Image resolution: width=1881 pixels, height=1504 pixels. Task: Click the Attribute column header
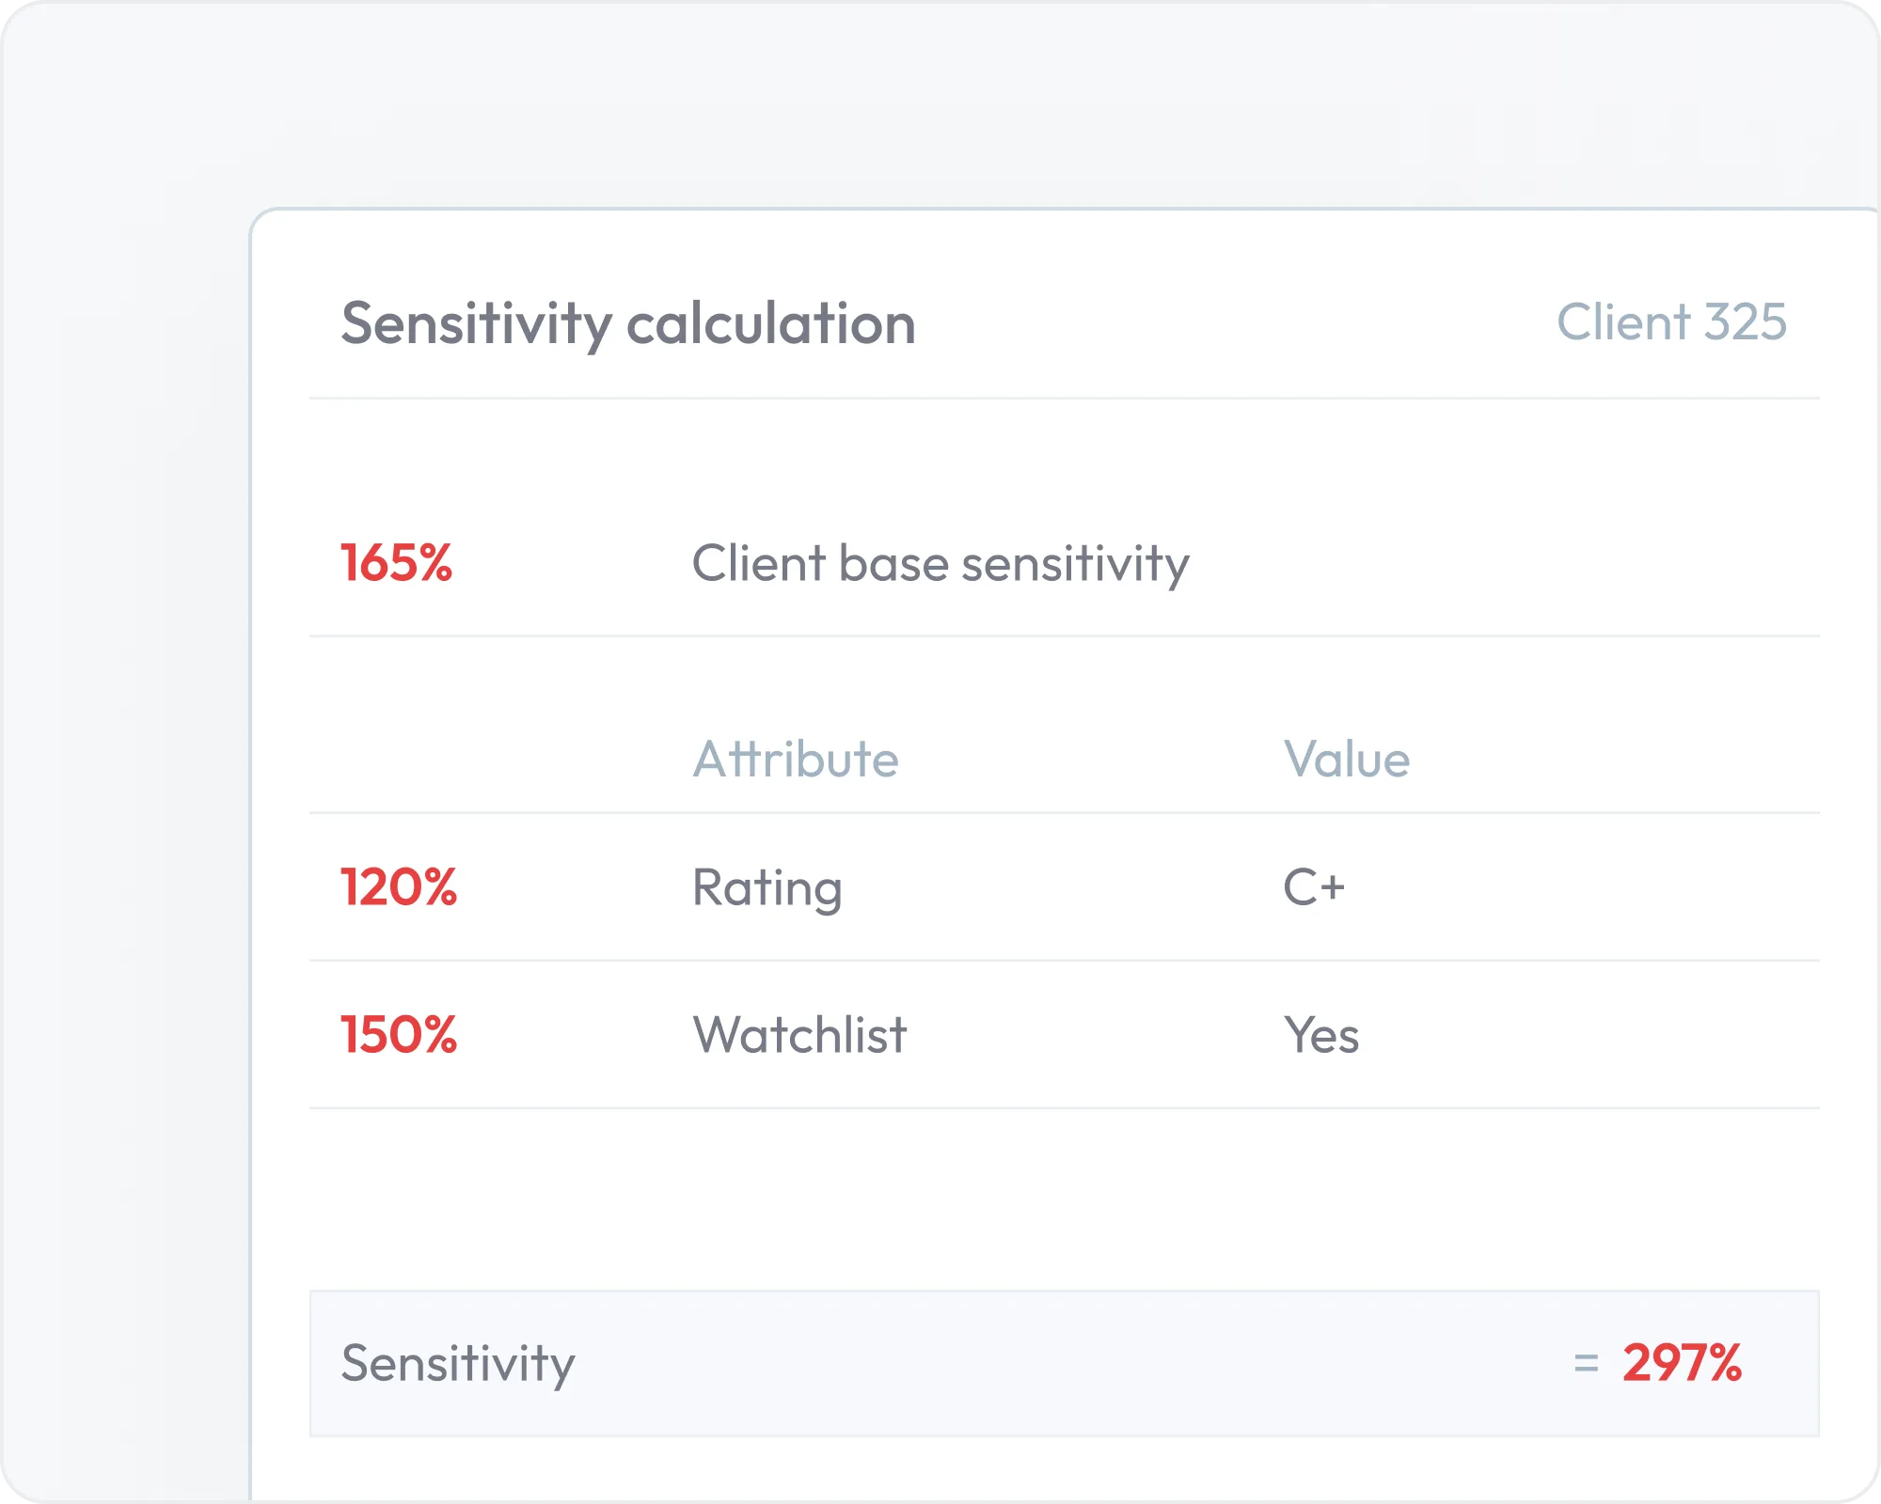coord(796,759)
